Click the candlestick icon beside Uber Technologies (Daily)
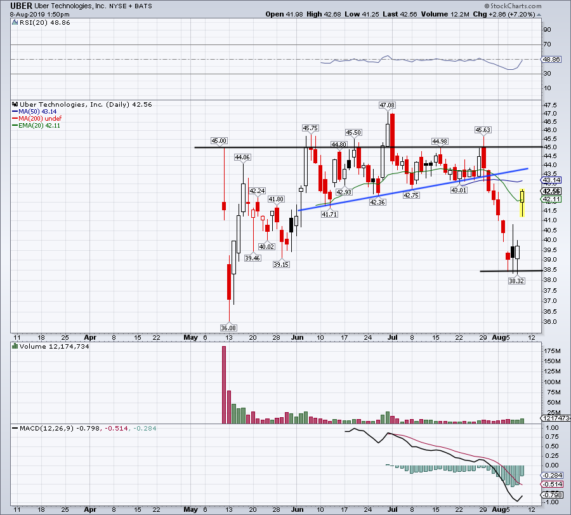The width and height of the screenshot is (571, 515). [x=15, y=104]
